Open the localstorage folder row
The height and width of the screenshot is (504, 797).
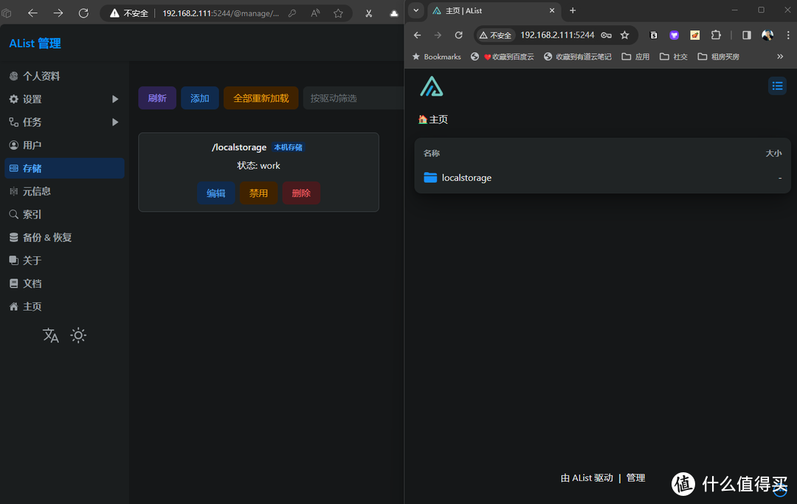tap(602, 178)
